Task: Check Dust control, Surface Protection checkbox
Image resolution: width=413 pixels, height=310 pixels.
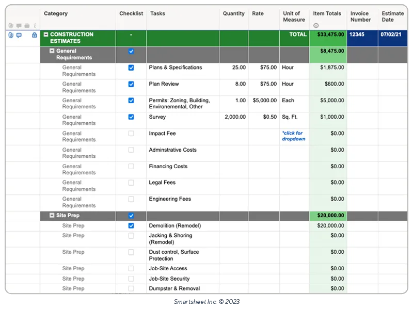Action: (131, 252)
